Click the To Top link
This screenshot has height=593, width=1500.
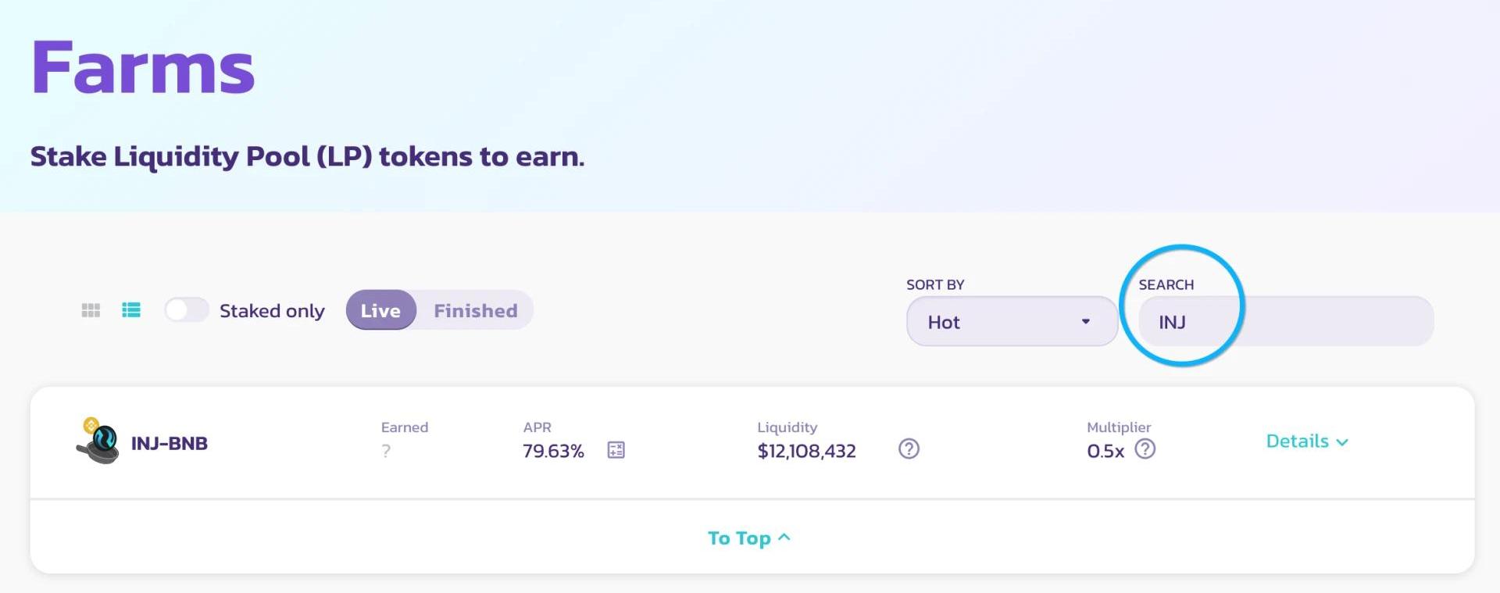tap(739, 538)
